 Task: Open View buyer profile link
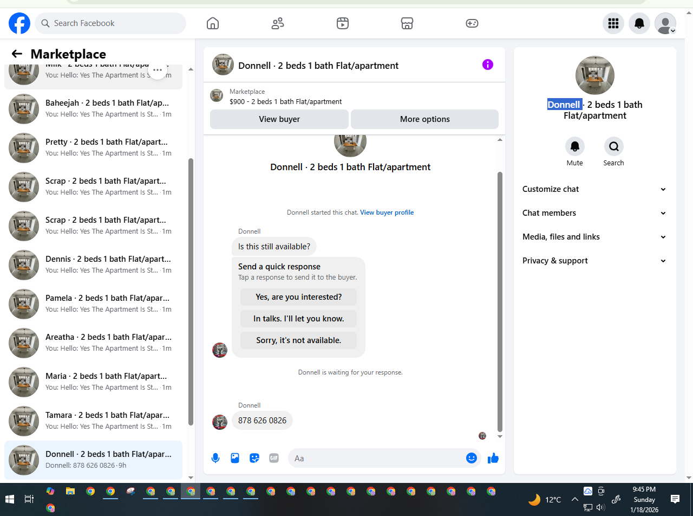(387, 212)
